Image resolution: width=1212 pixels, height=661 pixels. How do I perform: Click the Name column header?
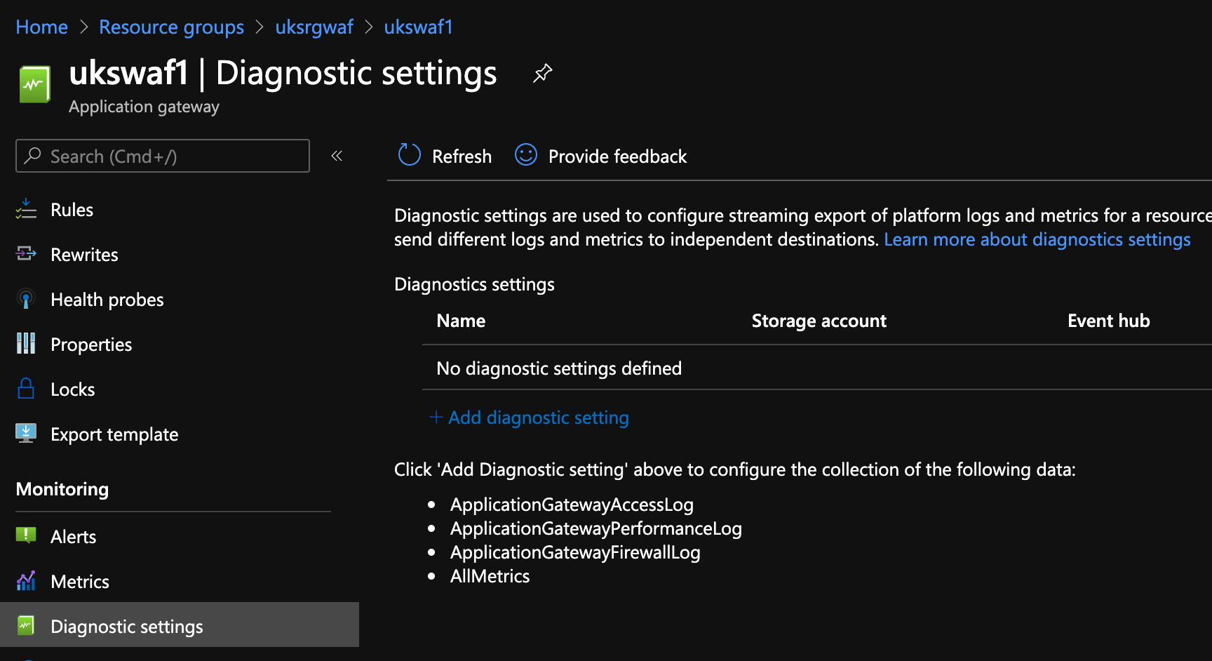[x=461, y=321]
